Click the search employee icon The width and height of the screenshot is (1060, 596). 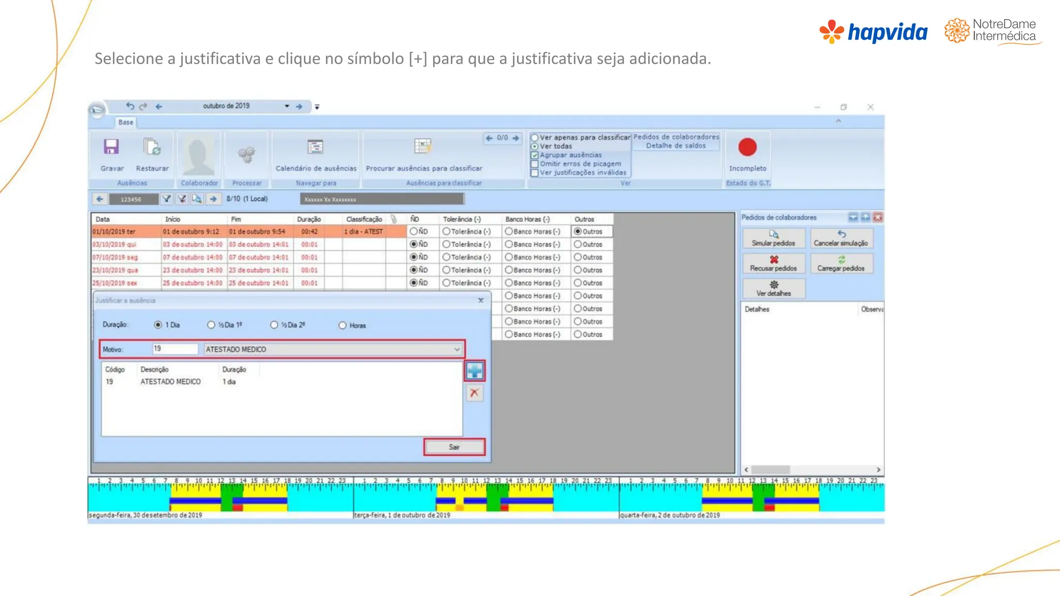pyautogui.click(x=197, y=199)
